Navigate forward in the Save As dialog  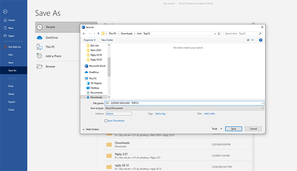89,33
